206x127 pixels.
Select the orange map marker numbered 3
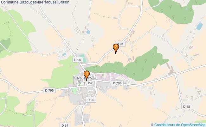point(87,76)
